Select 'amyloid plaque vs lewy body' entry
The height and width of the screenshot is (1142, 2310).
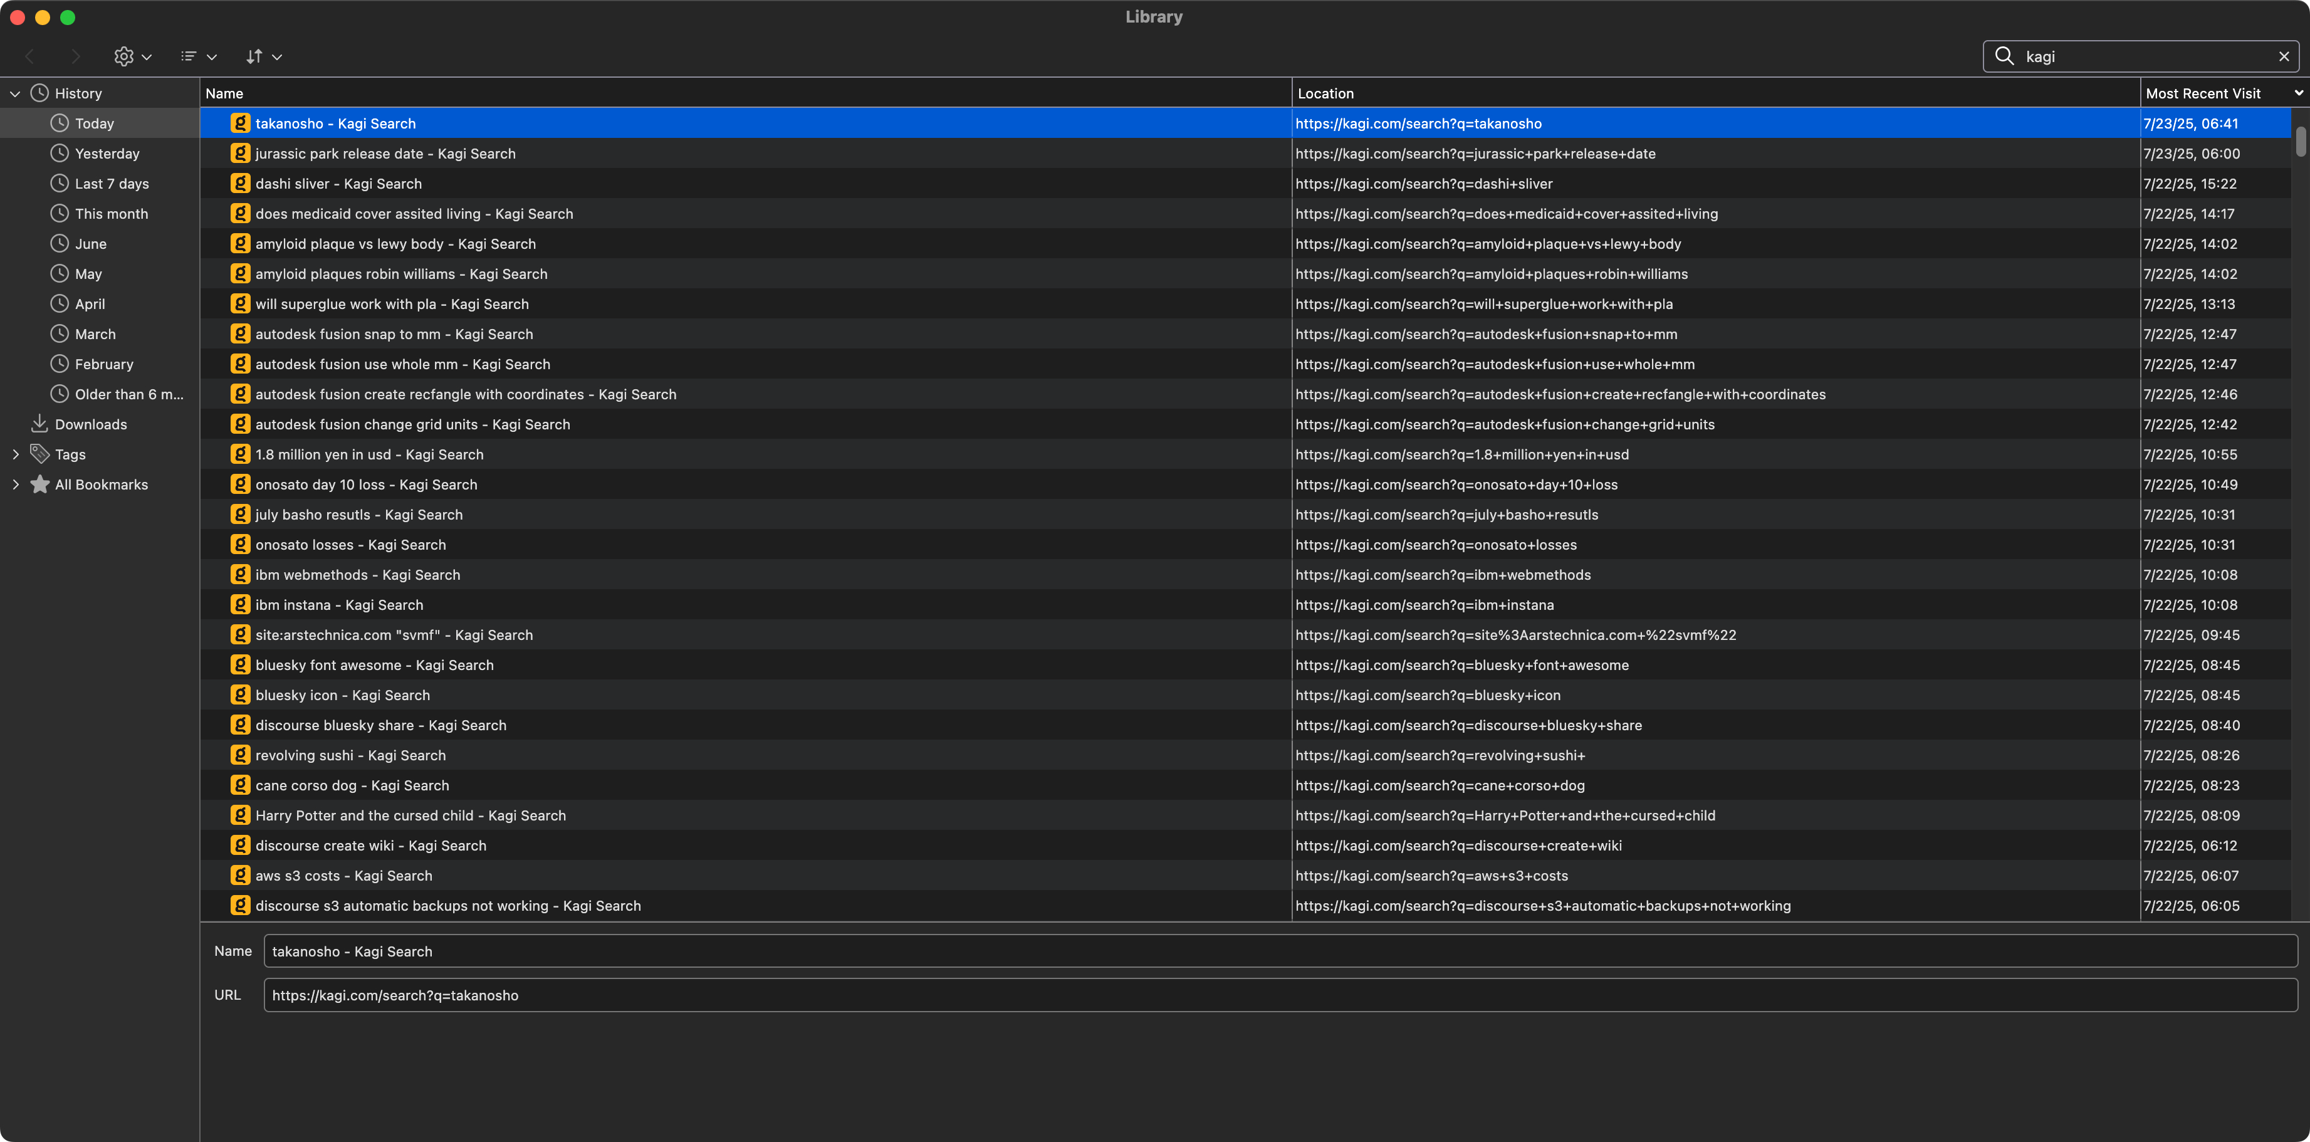click(1246, 243)
